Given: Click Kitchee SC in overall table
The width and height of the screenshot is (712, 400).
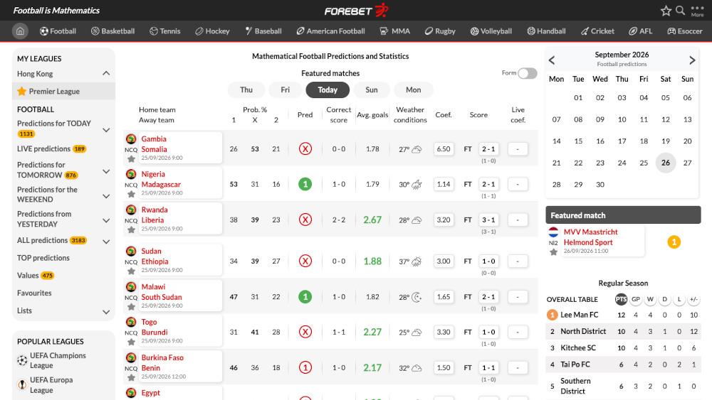Looking at the screenshot, I should click(x=578, y=348).
